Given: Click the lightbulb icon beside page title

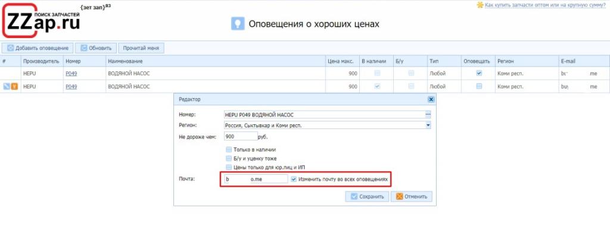Looking at the screenshot, I should (x=238, y=24).
